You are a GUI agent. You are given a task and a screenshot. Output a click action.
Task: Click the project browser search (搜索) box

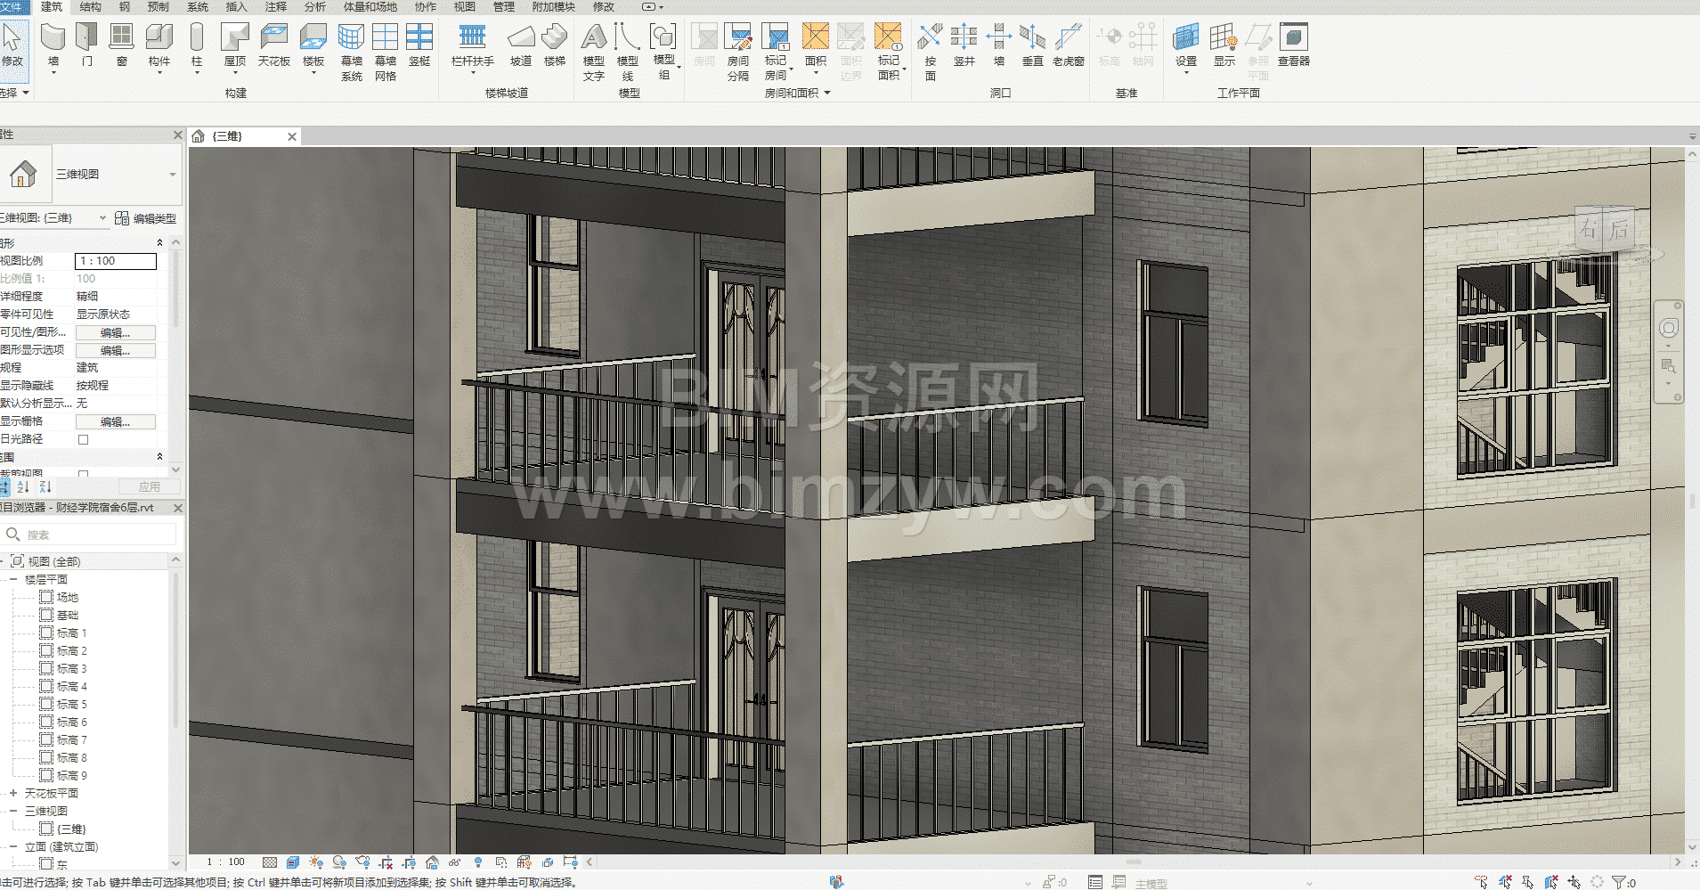click(x=89, y=535)
